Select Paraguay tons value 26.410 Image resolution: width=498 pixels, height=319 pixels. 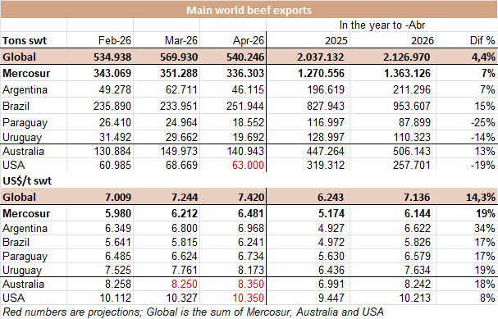(115, 122)
